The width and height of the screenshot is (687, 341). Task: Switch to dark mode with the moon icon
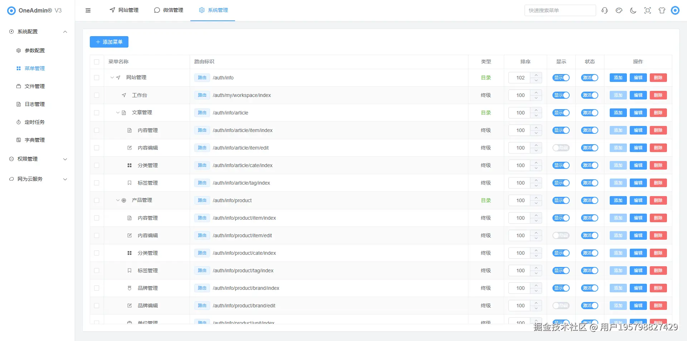pyautogui.click(x=633, y=10)
